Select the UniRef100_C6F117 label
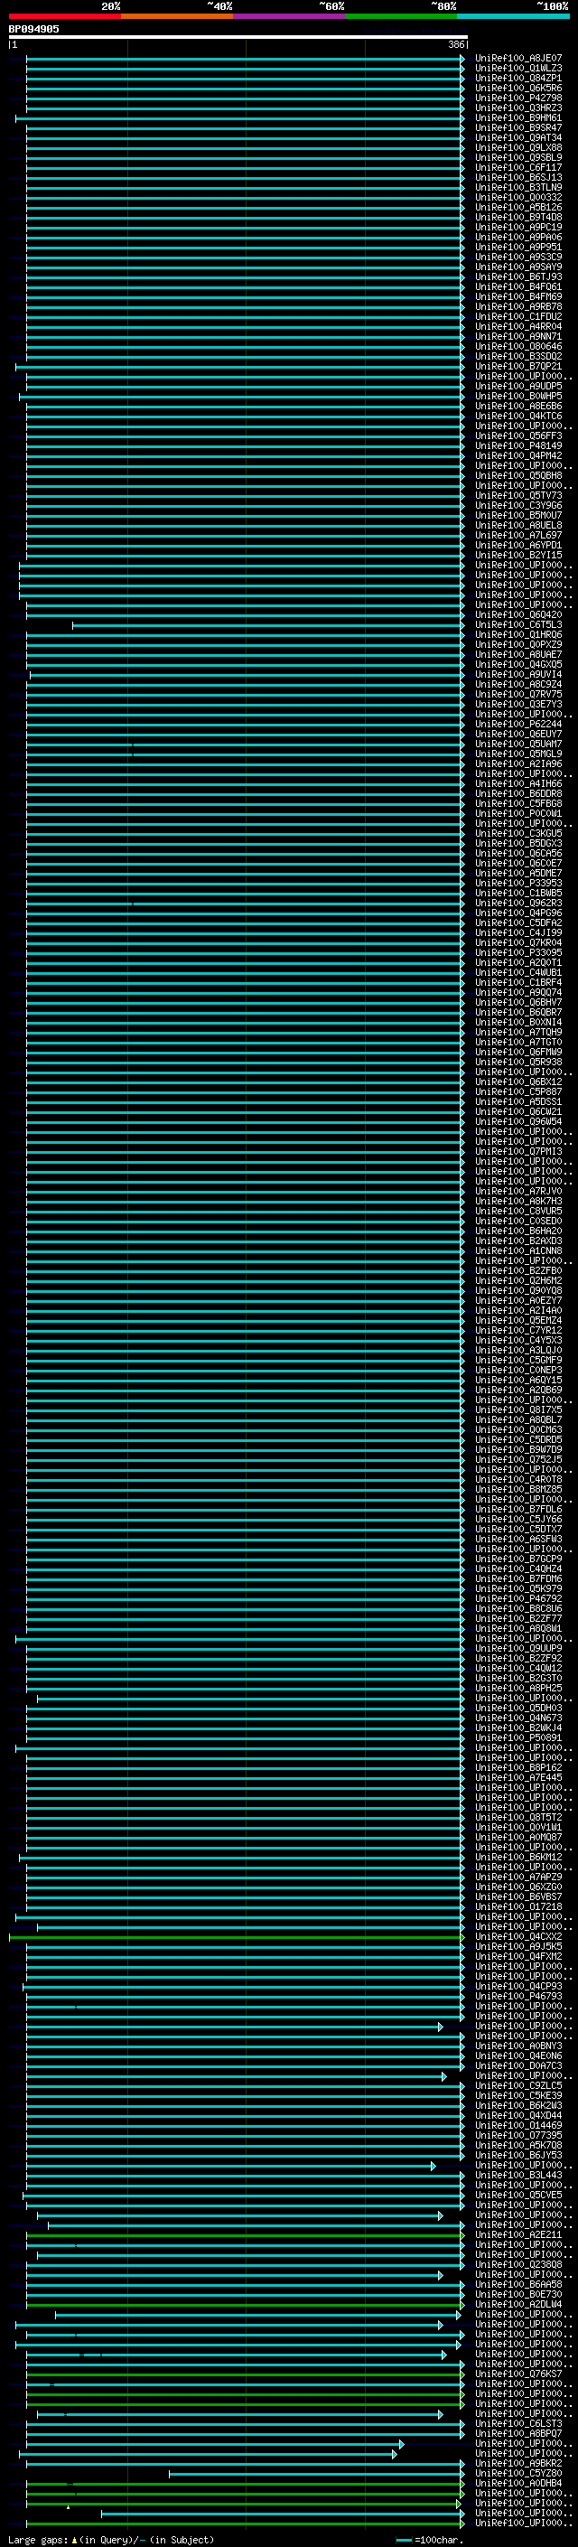Image resolution: width=578 pixels, height=2547 pixels. click(517, 167)
